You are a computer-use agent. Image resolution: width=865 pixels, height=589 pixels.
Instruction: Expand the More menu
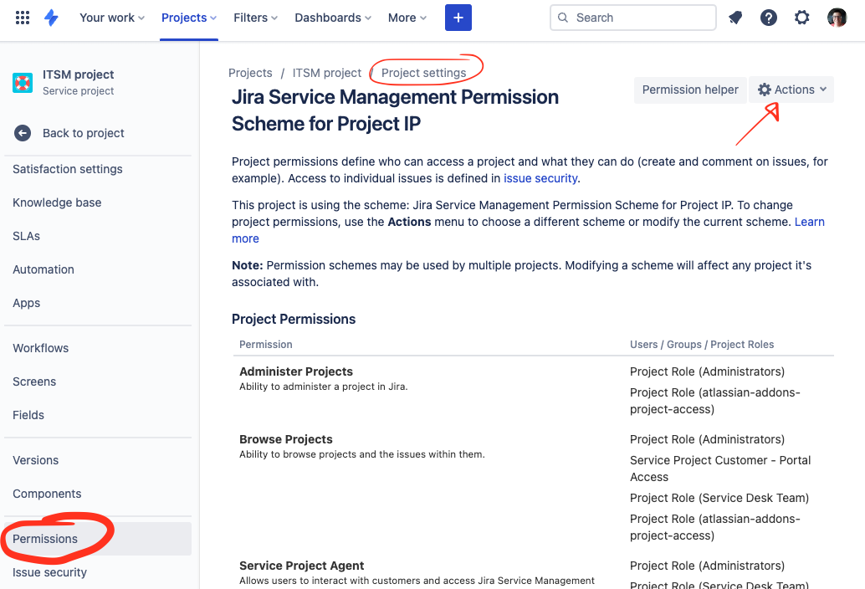[x=407, y=18]
